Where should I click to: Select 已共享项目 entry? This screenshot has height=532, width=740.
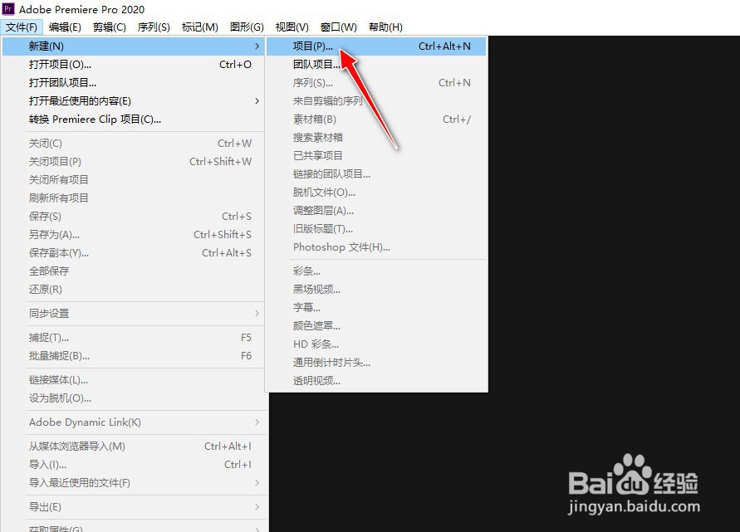(x=376, y=156)
